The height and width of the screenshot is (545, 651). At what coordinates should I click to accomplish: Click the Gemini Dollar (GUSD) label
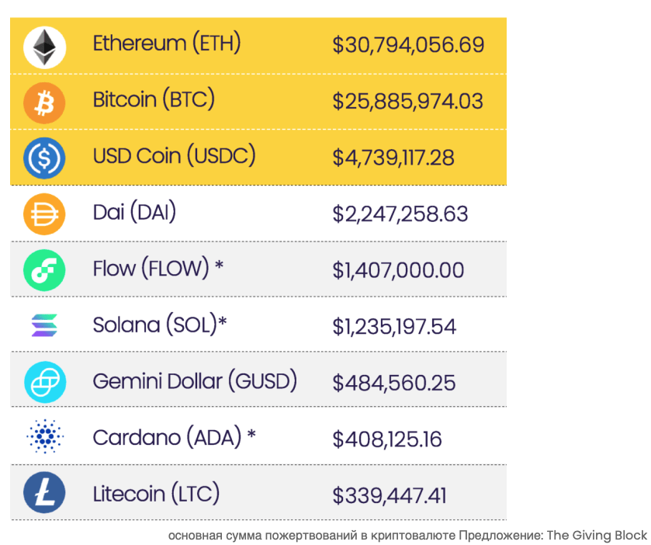[x=195, y=381]
